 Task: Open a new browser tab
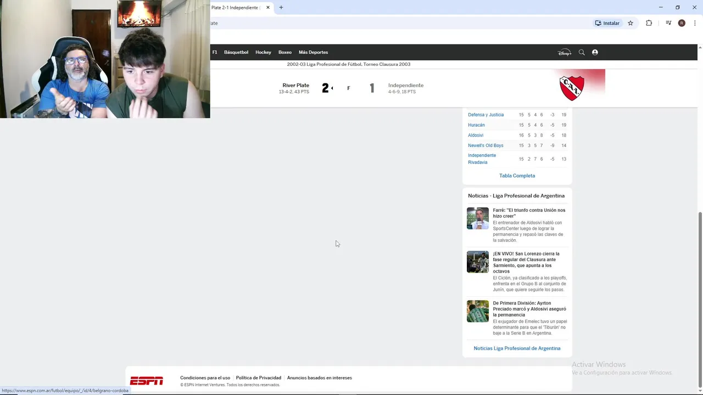pyautogui.click(x=281, y=8)
